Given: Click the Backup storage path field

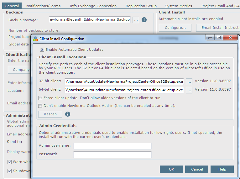Looking at the screenshot, I should click(90, 20).
